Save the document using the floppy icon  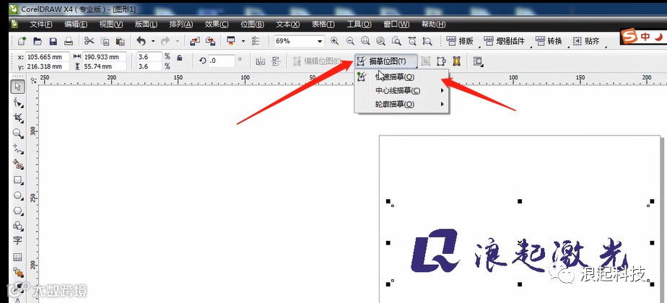click(x=53, y=41)
